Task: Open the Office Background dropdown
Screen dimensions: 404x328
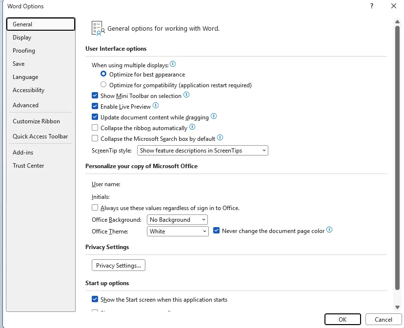Action: click(x=177, y=220)
